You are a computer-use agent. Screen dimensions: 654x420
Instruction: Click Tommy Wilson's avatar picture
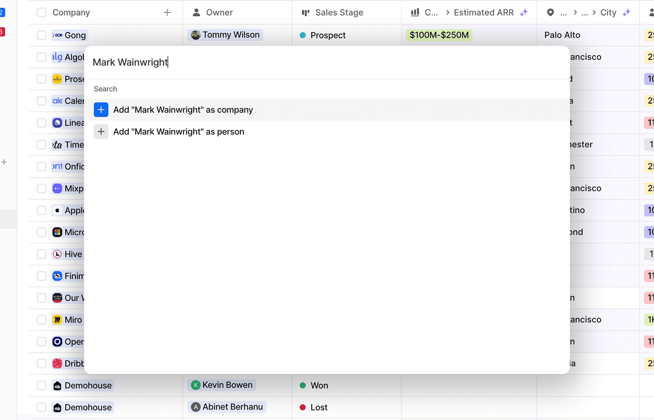tap(196, 34)
